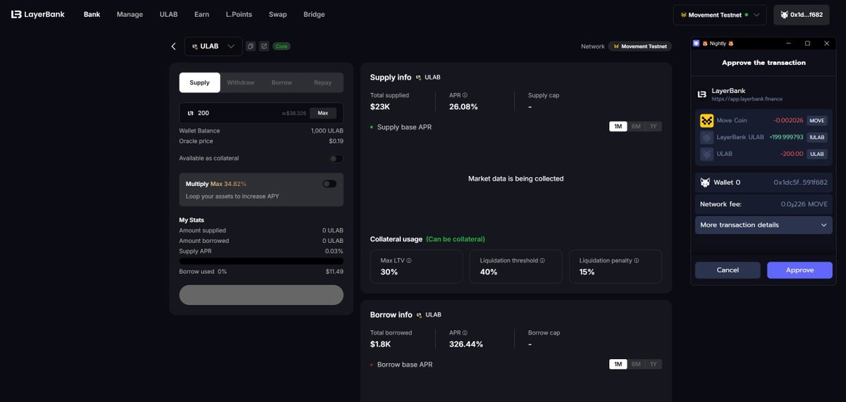846x402 pixels.
Task: Click the LayerBank logo in header
Action: coord(37,14)
